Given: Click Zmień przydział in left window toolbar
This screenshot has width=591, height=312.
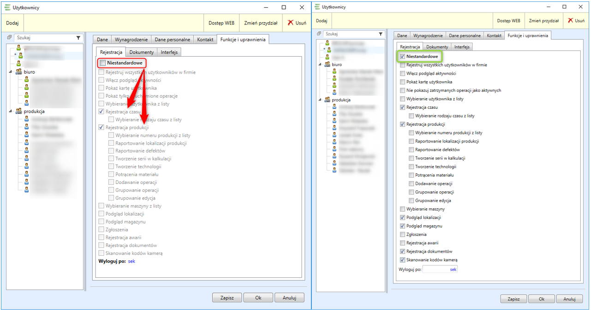Looking at the screenshot, I should pos(262,23).
